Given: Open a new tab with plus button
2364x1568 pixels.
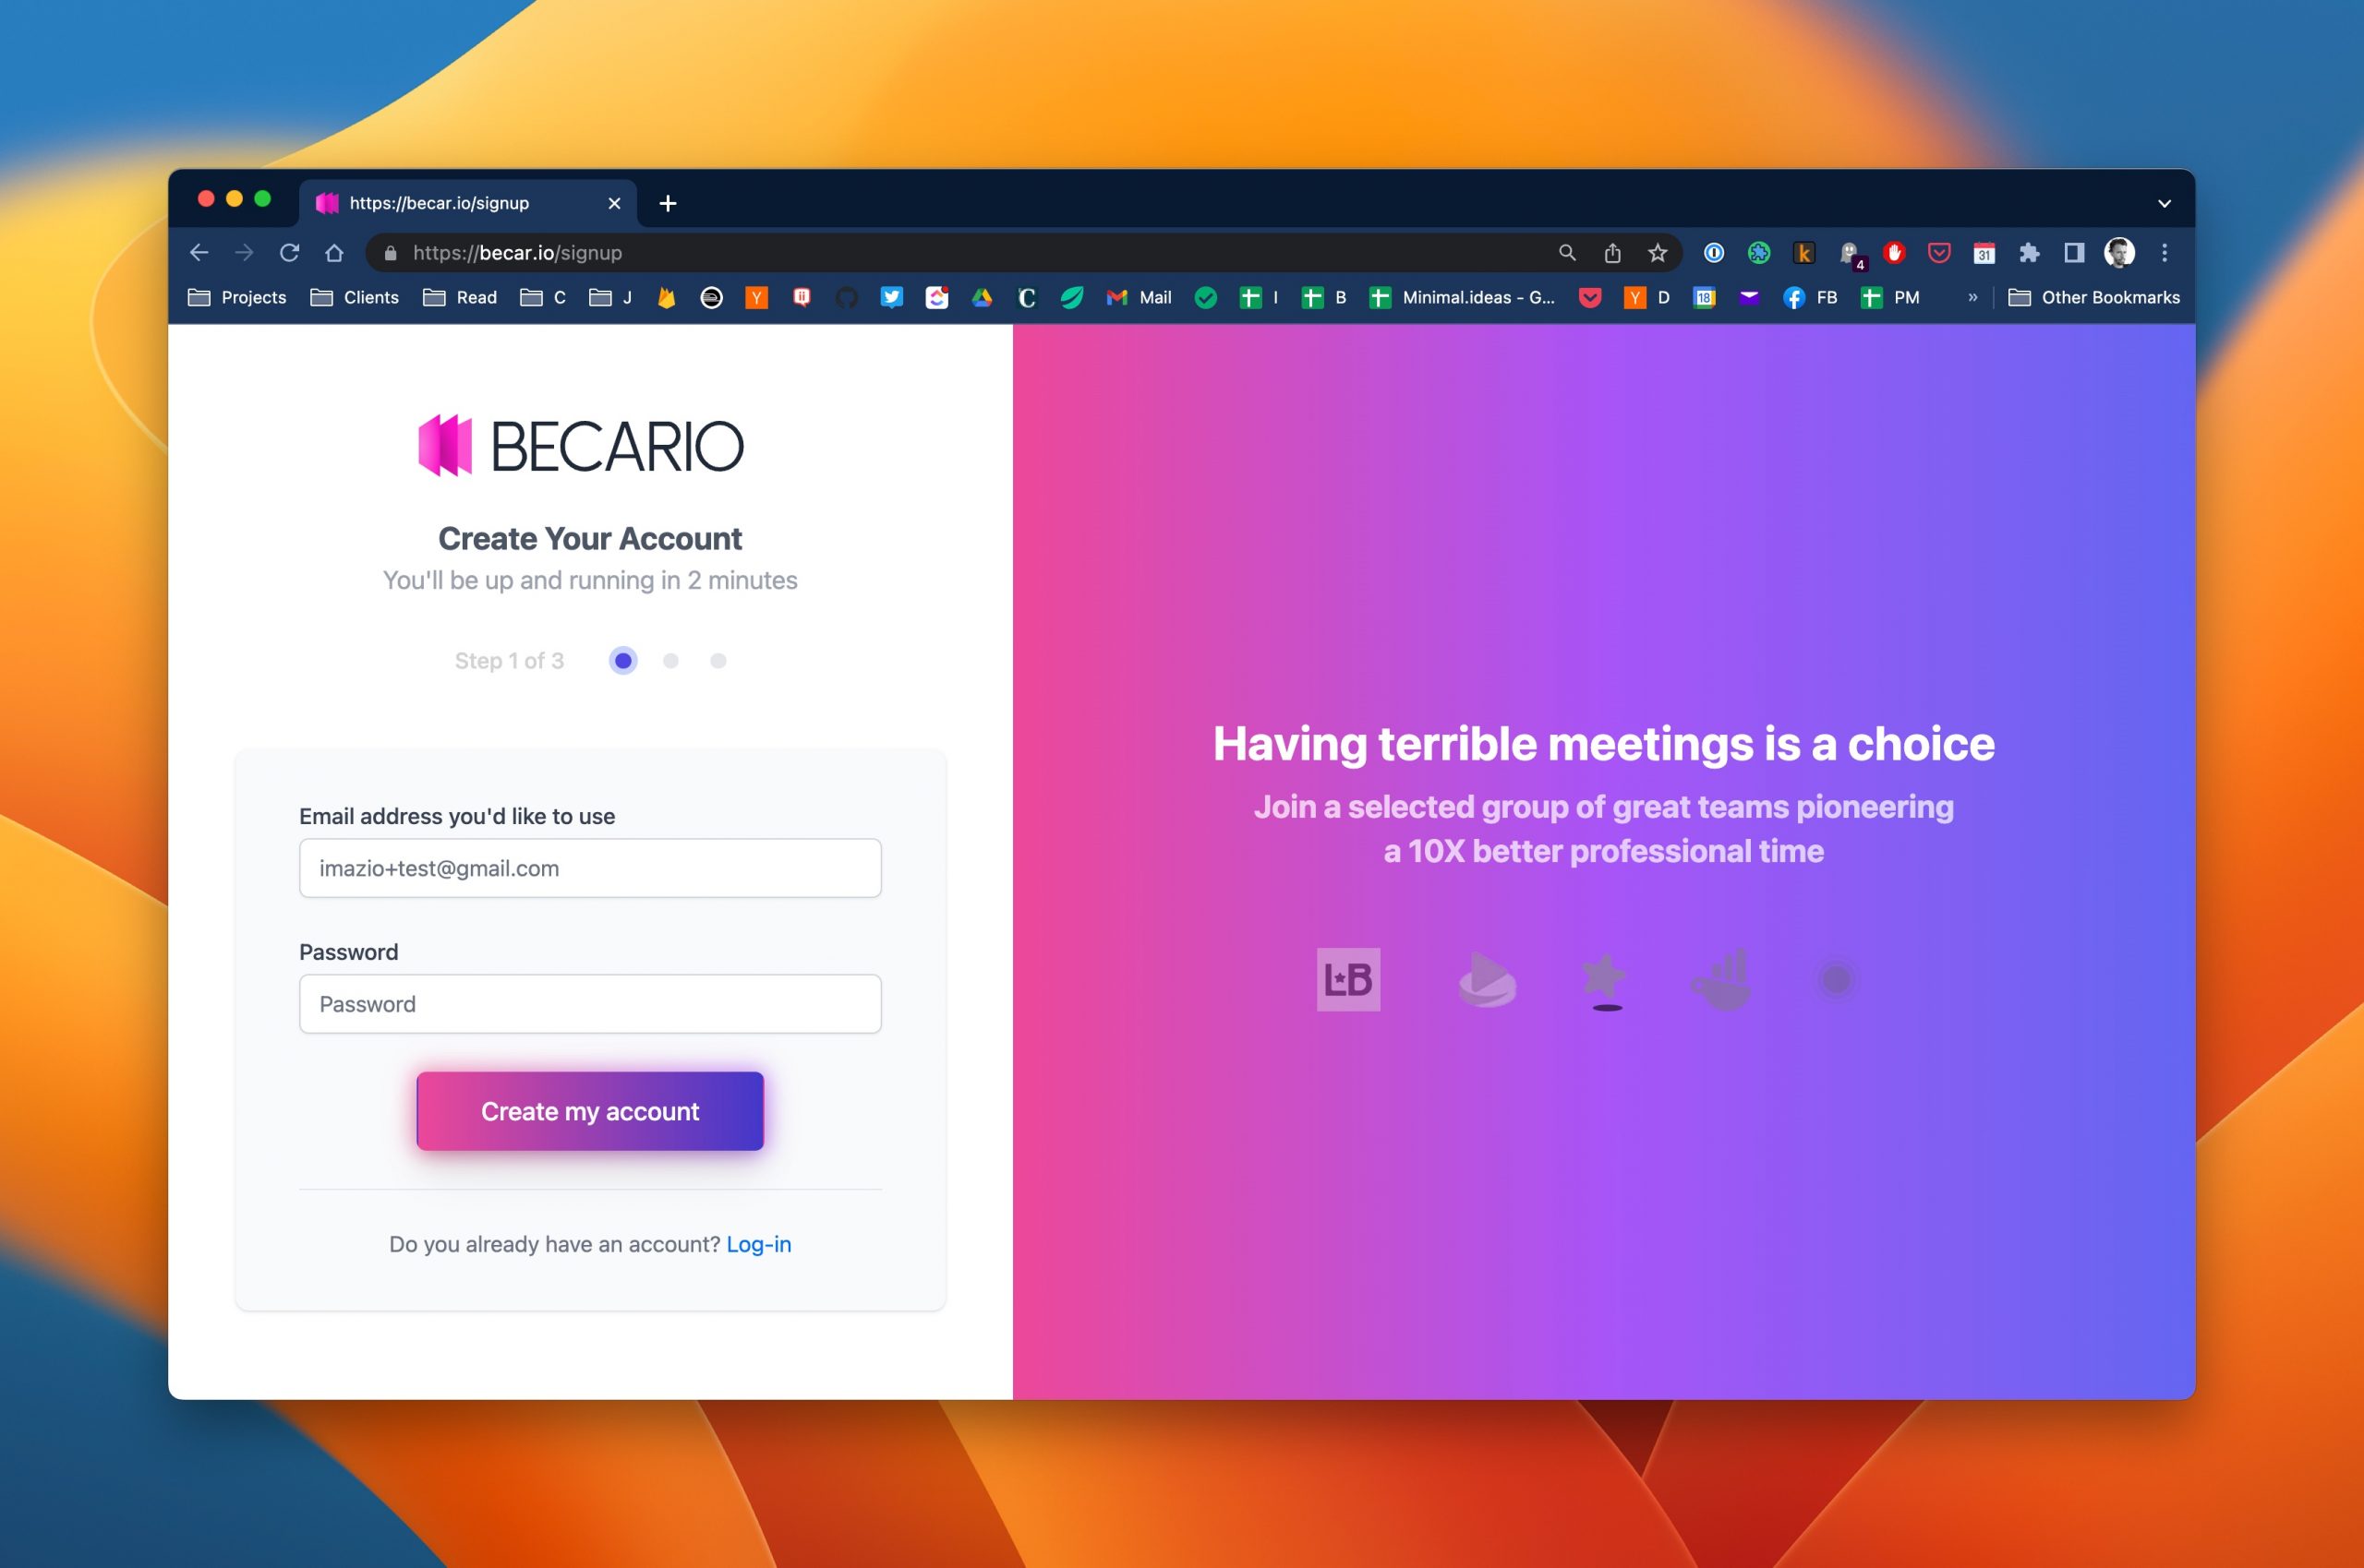Looking at the screenshot, I should point(668,203).
